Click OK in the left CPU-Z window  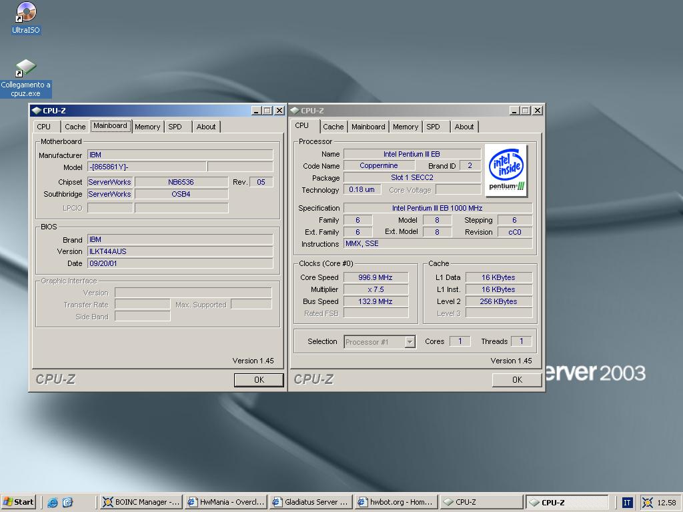tap(259, 379)
